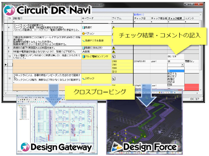Click the クロック signal icon in row 16
This screenshot has width=209, height=156.
click(x=84, y=79)
